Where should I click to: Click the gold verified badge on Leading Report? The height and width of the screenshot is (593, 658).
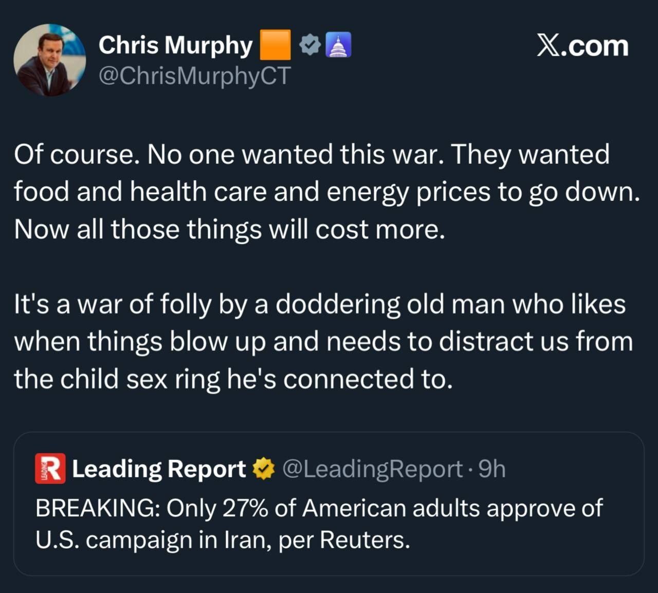[264, 469]
